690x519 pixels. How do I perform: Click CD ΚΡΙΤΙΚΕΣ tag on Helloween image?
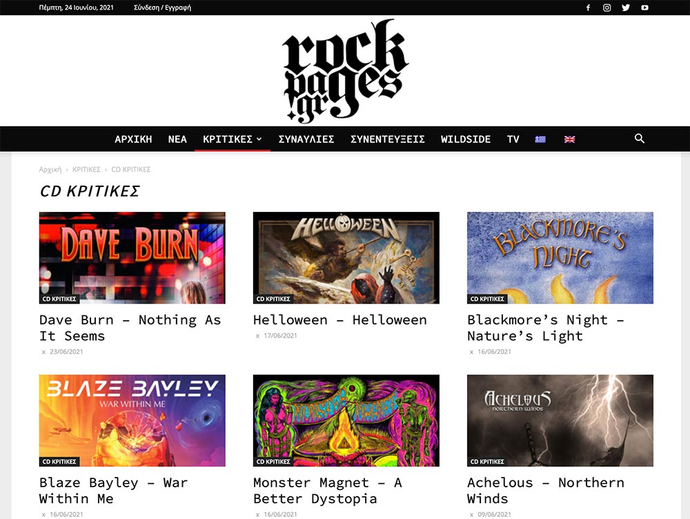pyautogui.click(x=273, y=299)
